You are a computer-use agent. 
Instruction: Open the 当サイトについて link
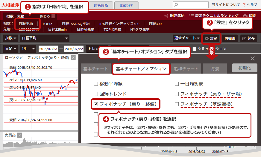[x=226, y=5]
